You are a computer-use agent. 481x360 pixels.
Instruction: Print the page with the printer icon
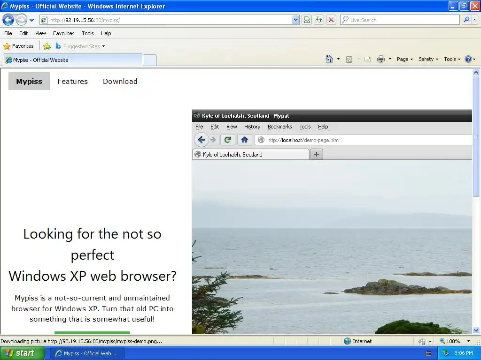tap(380, 59)
